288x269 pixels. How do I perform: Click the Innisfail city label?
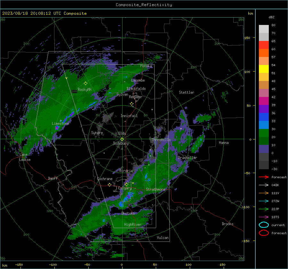129,116
